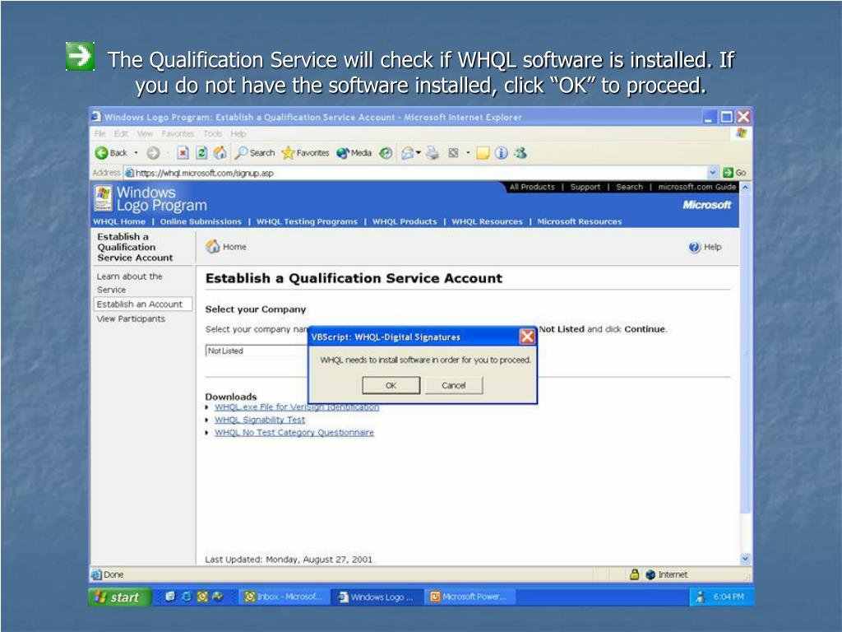Viewport: 842px width, 632px height.
Task: Open the Back history dropdown arrow
Action: [136, 153]
